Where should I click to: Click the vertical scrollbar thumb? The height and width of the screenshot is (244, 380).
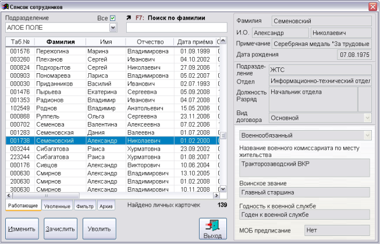click(223, 136)
